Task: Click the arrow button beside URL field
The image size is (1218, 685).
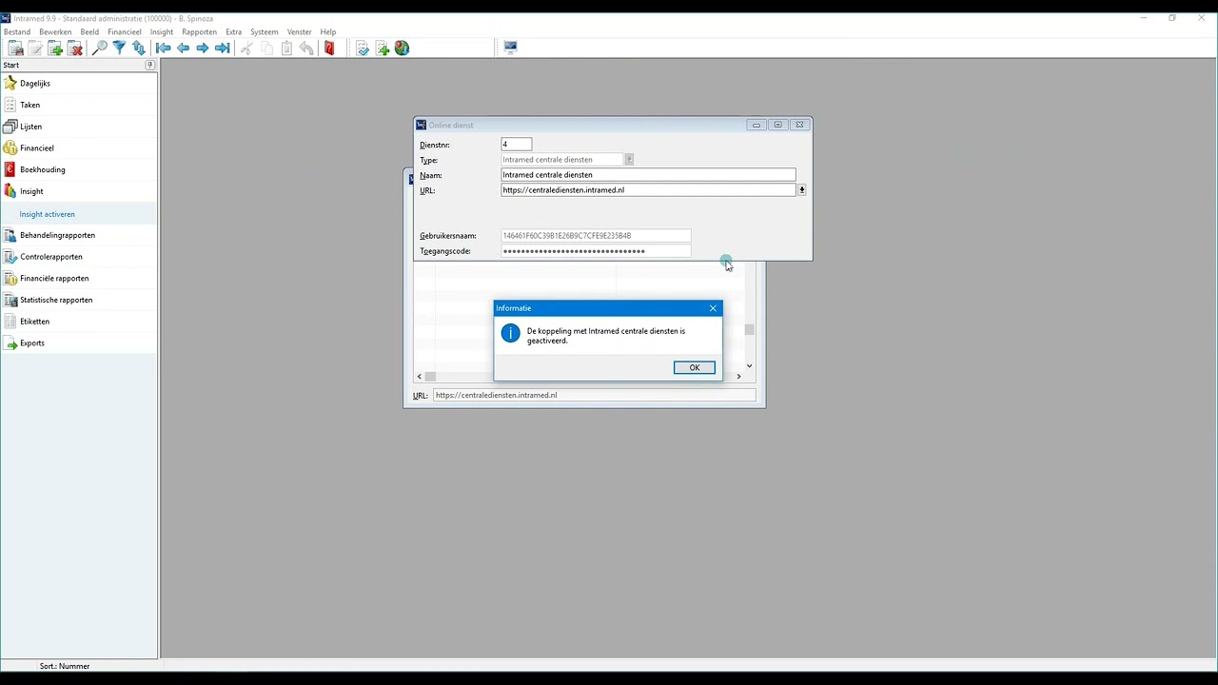Action: (x=802, y=190)
